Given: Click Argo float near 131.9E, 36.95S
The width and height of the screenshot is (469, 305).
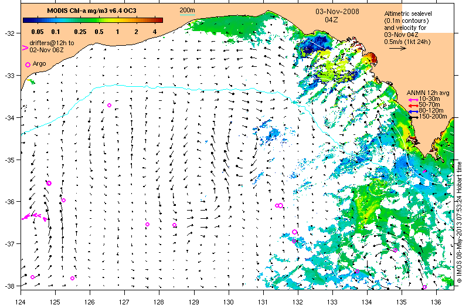Looking at the screenshot, I should point(294,241).
